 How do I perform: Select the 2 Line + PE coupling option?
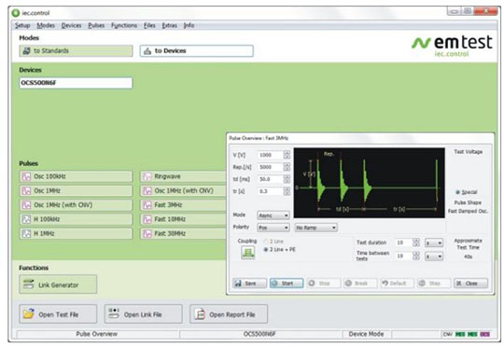tap(279, 250)
